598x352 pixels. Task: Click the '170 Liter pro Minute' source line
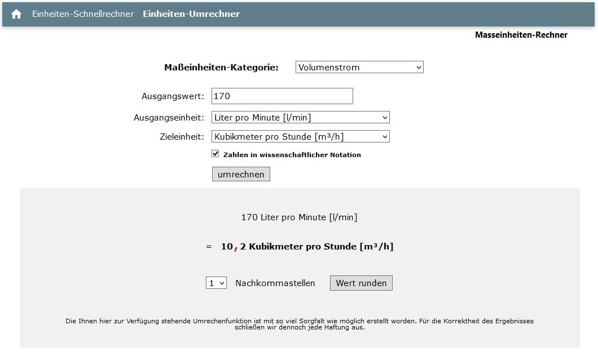click(x=299, y=217)
